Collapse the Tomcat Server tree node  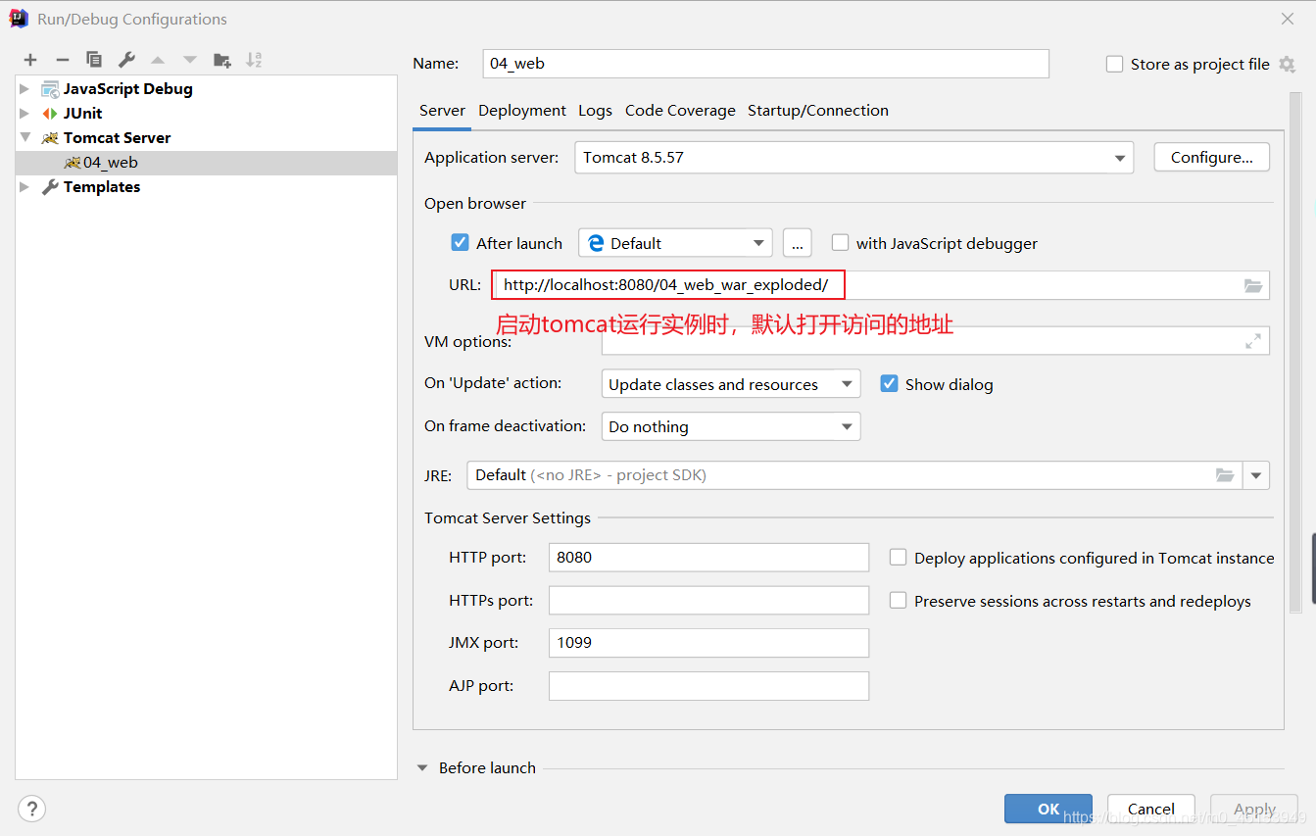25,137
